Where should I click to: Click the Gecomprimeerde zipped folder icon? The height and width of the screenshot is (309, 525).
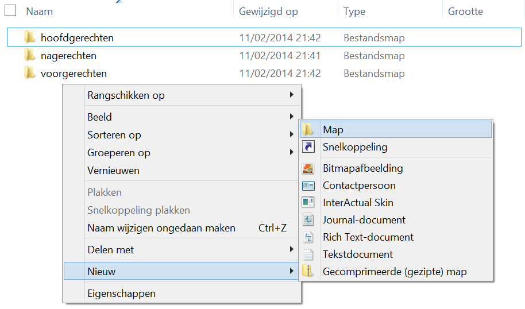click(307, 272)
